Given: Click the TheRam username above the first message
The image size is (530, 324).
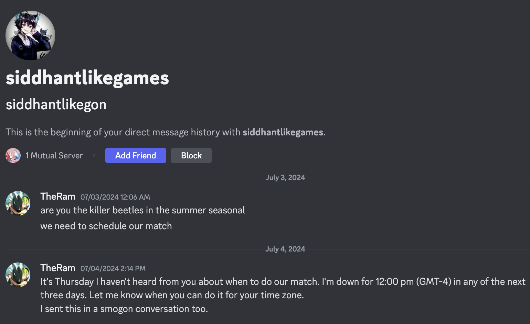Looking at the screenshot, I should pos(58,197).
